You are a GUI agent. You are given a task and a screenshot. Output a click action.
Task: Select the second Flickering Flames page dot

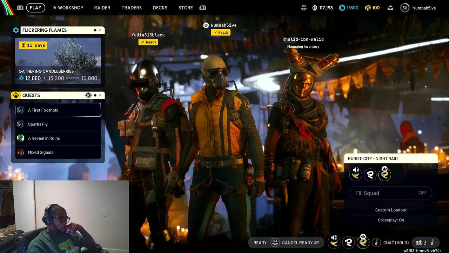point(100,30)
